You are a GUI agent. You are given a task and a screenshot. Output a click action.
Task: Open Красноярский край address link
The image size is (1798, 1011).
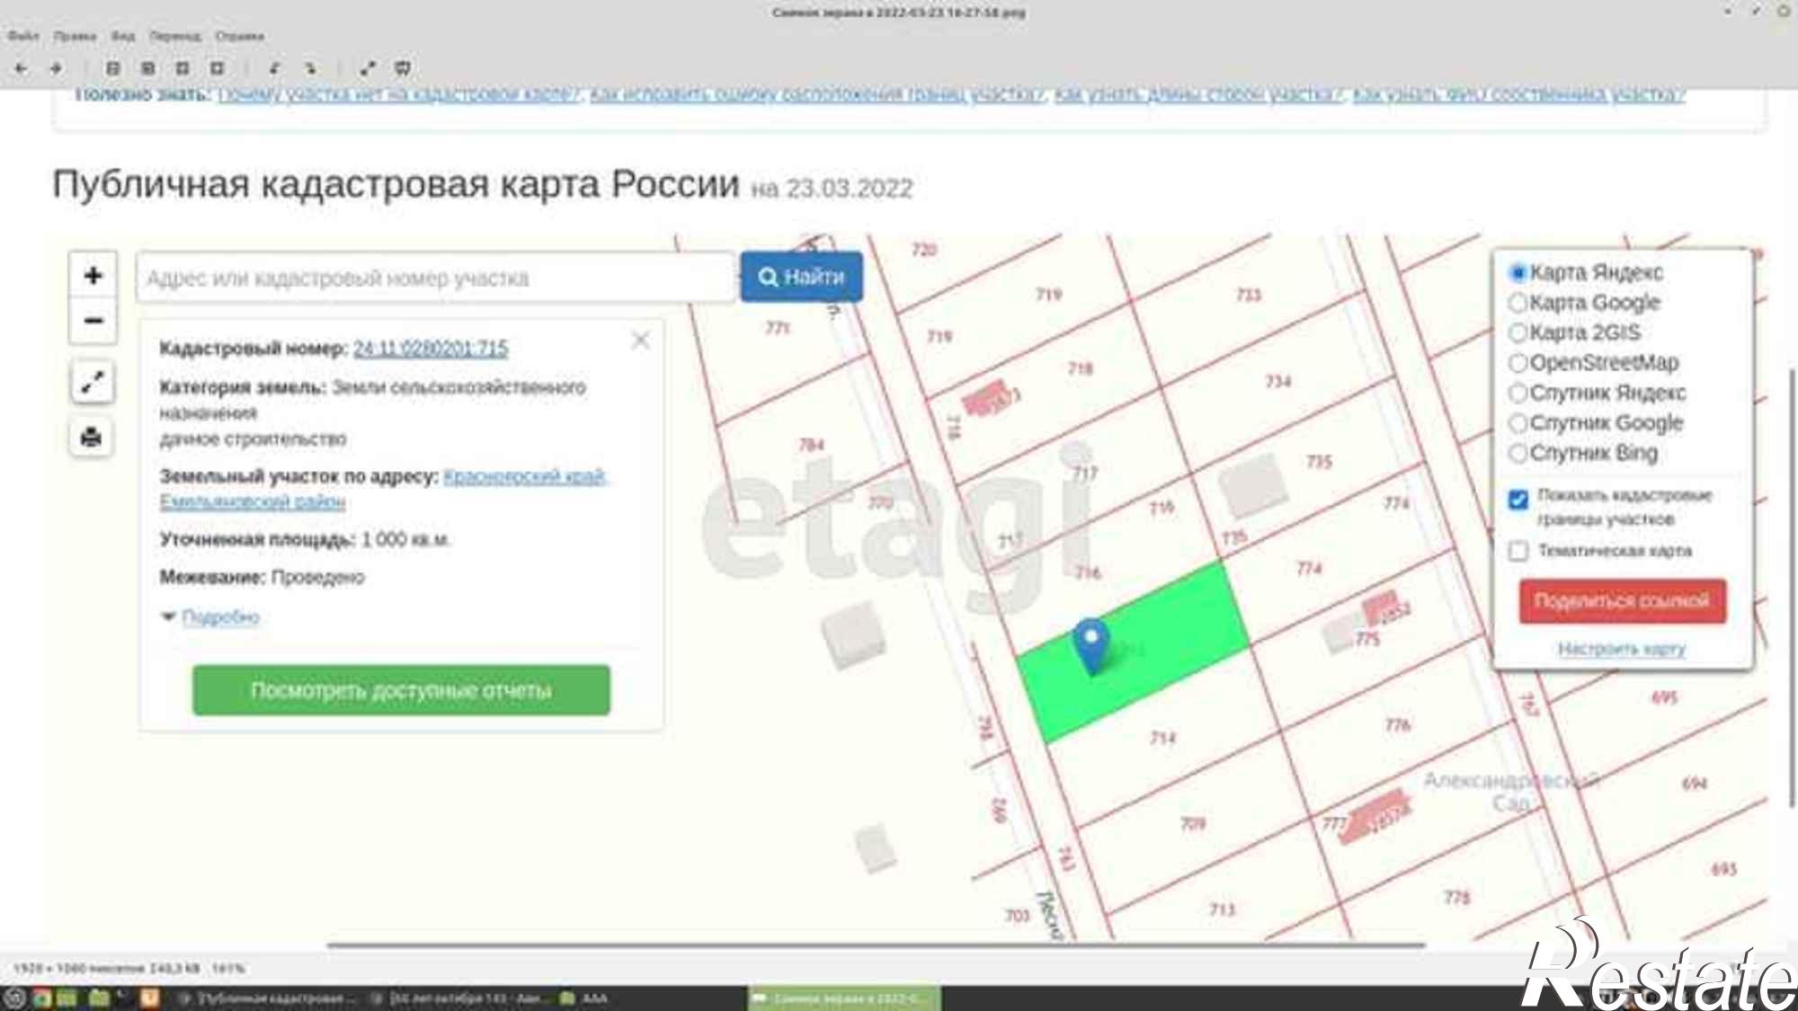(x=526, y=476)
